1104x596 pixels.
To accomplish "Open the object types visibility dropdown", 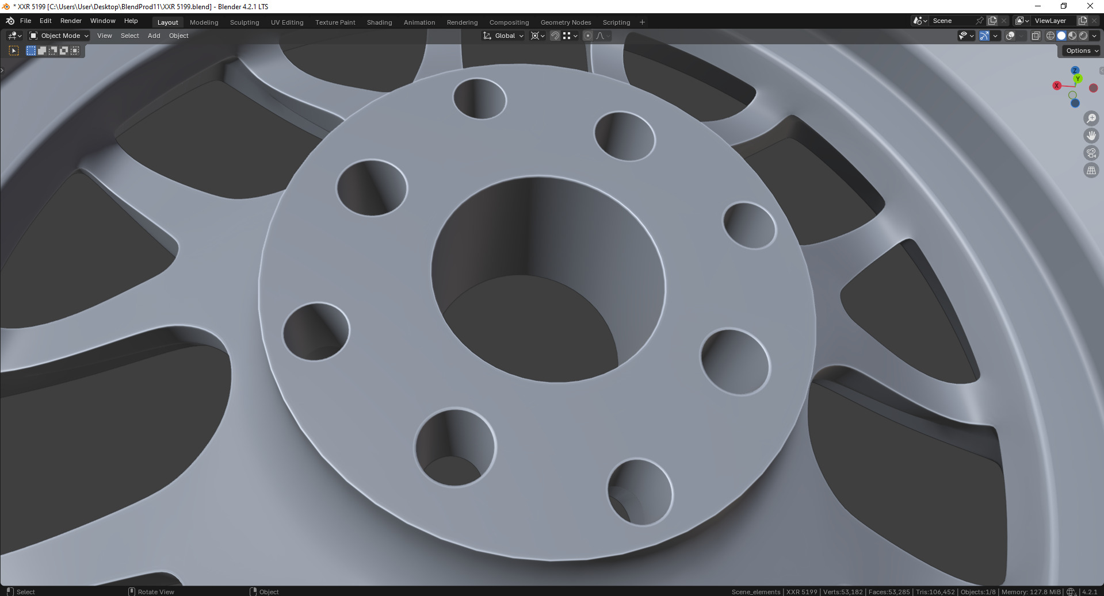I will pyautogui.click(x=966, y=36).
